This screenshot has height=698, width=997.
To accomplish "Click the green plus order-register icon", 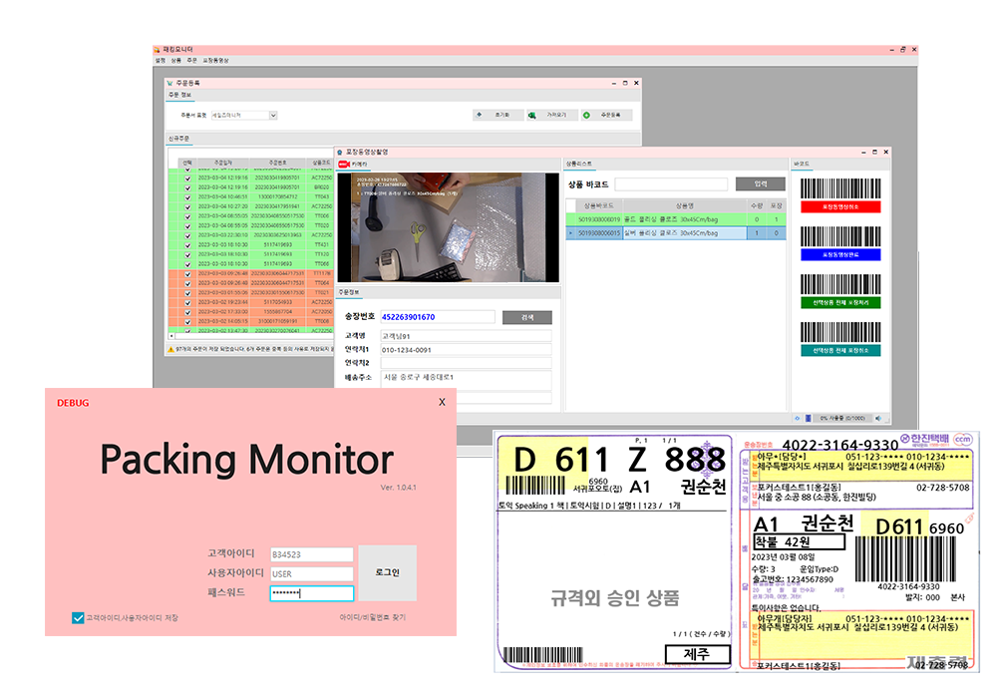I will point(586,115).
